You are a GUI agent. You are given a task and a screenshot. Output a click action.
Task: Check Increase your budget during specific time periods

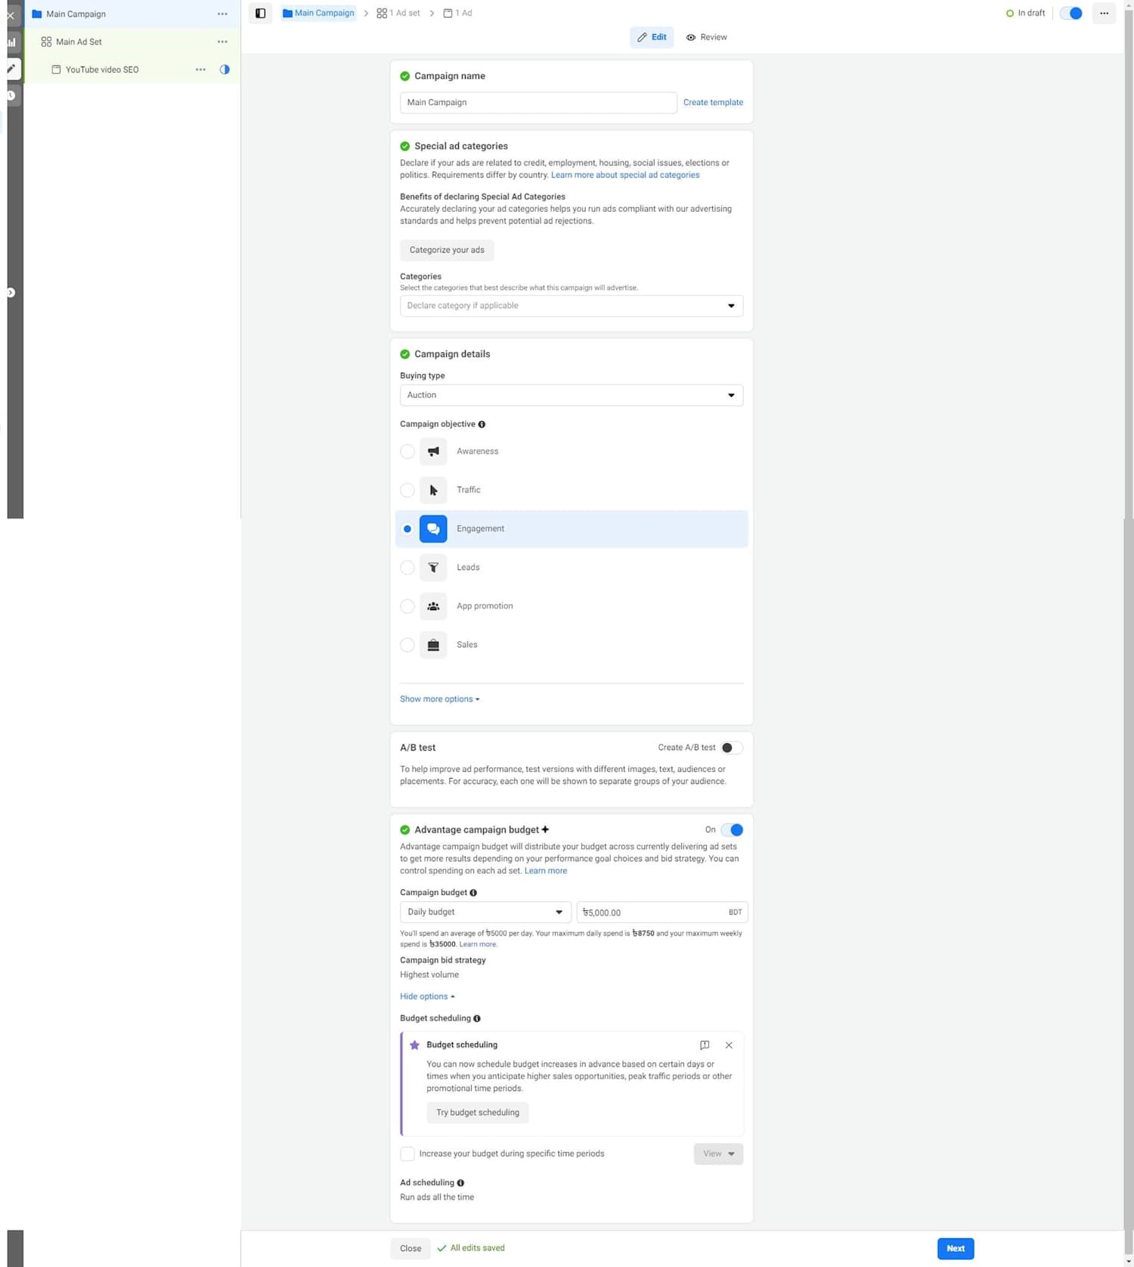[x=407, y=1154]
